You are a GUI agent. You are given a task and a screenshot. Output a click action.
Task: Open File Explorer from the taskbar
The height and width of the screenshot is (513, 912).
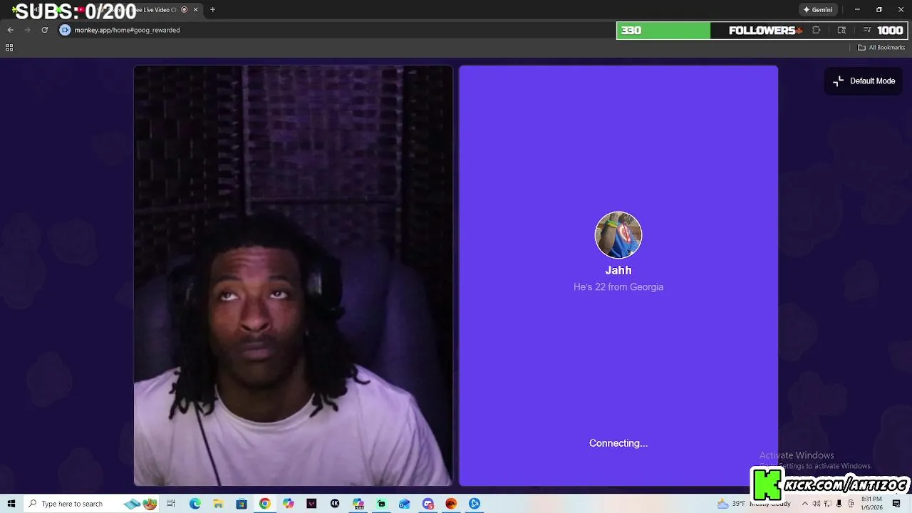218,504
